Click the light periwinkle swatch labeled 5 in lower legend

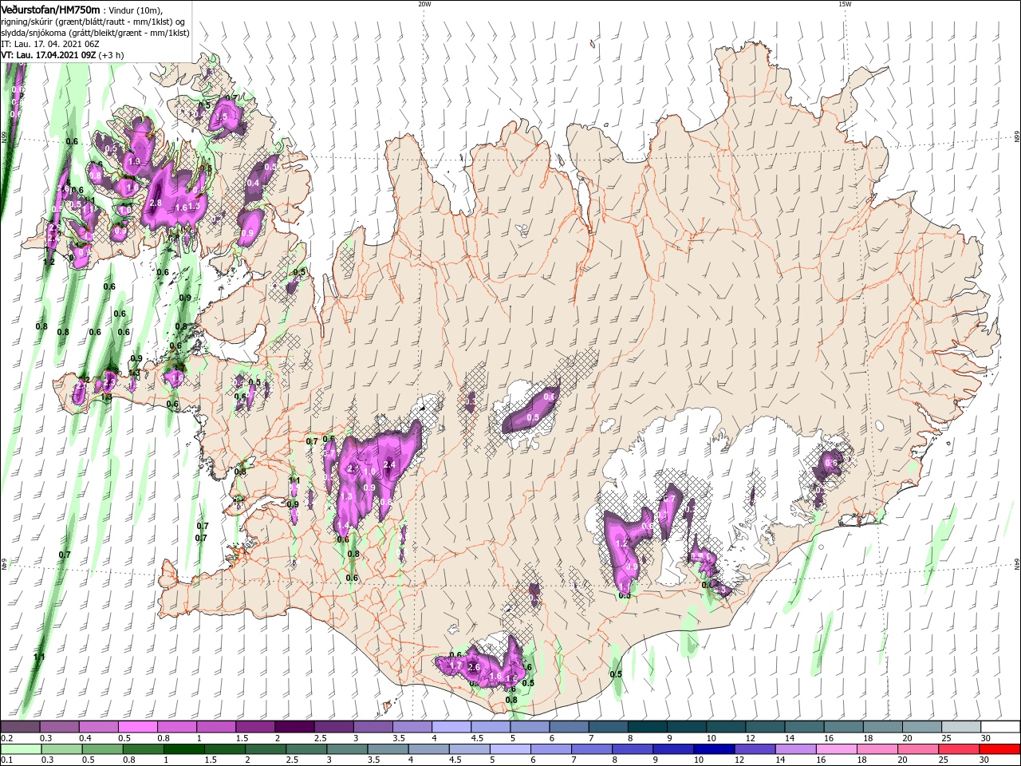pyautogui.click(x=510, y=749)
